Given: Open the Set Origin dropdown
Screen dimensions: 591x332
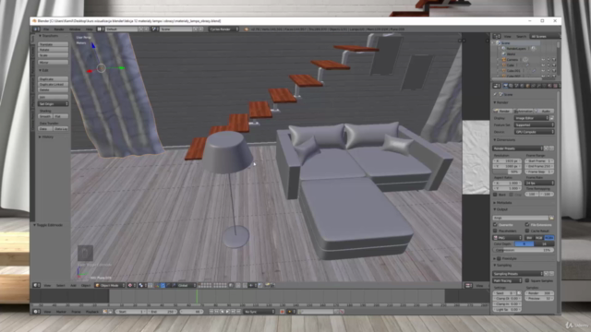Looking at the screenshot, I should 54,103.
